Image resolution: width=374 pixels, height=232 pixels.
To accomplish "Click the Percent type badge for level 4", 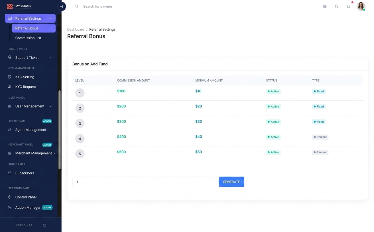I will point(320,137).
